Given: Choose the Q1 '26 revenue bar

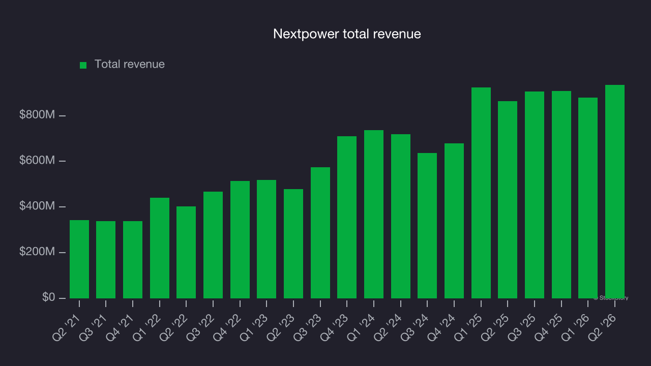Looking at the screenshot, I should click(x=588, y=198).
